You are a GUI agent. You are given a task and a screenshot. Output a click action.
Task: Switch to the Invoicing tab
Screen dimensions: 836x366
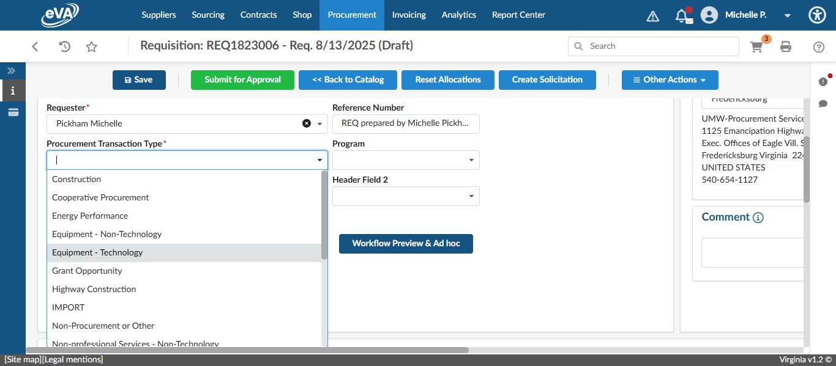coord(409,15)
